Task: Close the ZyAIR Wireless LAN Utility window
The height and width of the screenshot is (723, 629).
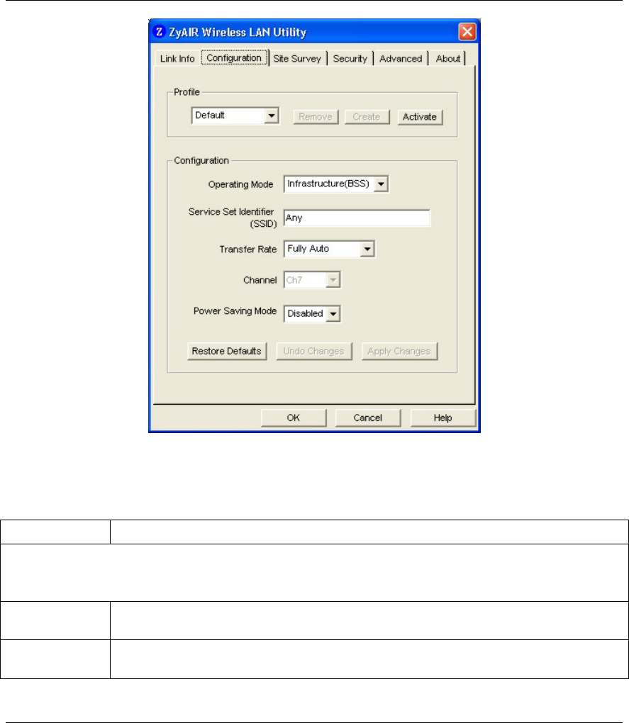Action: pyautogui.click(x=467, y=31)
